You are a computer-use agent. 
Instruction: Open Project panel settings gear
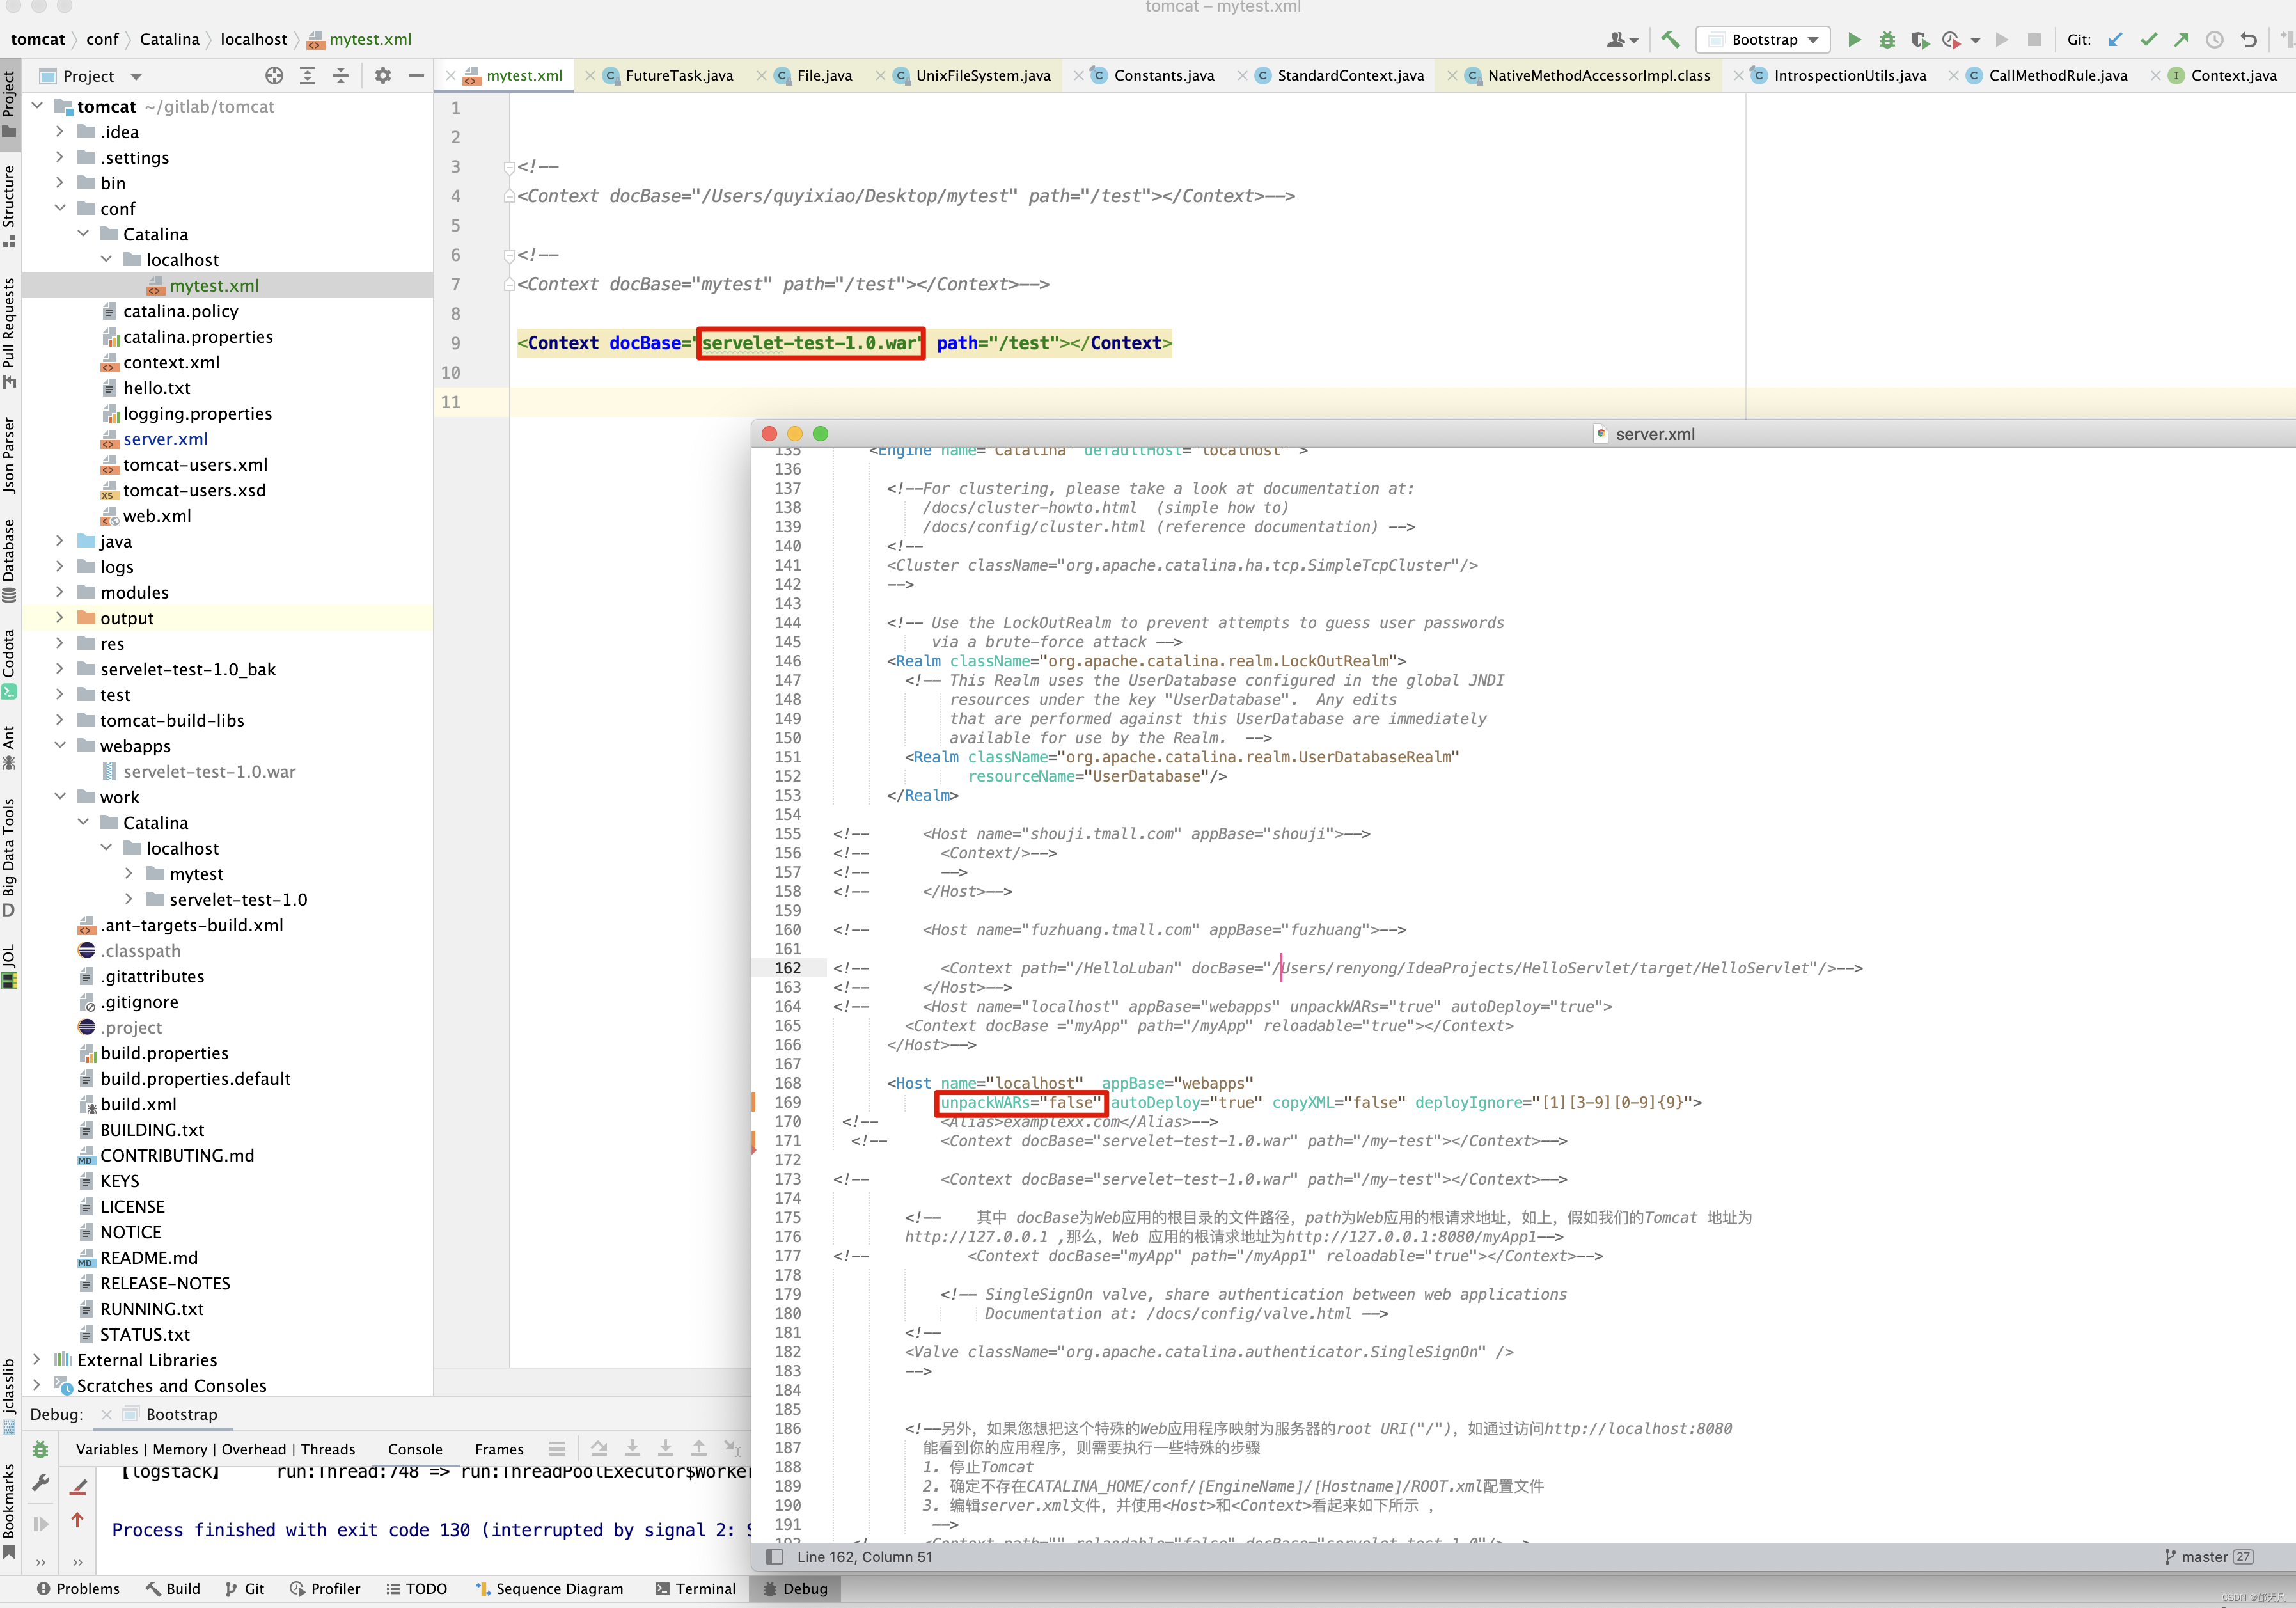click(383, 76)
